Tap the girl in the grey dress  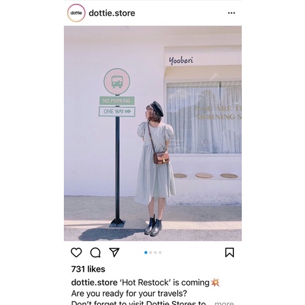[155, 168]
